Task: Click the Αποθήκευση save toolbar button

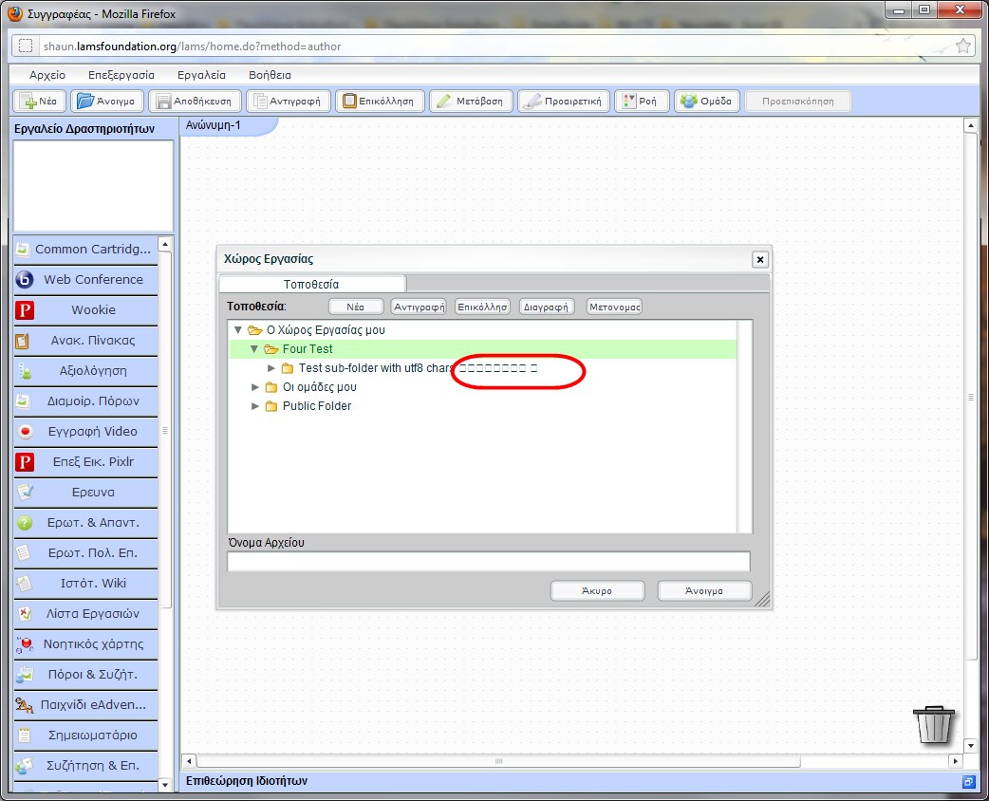Action: 194,102
